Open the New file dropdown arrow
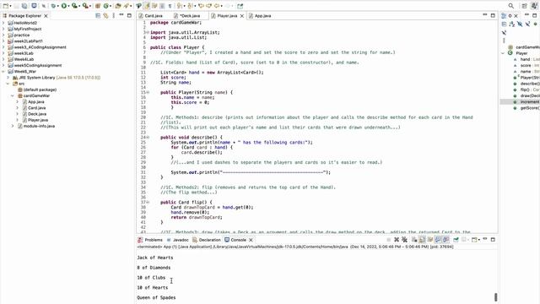 coord(11,6)
